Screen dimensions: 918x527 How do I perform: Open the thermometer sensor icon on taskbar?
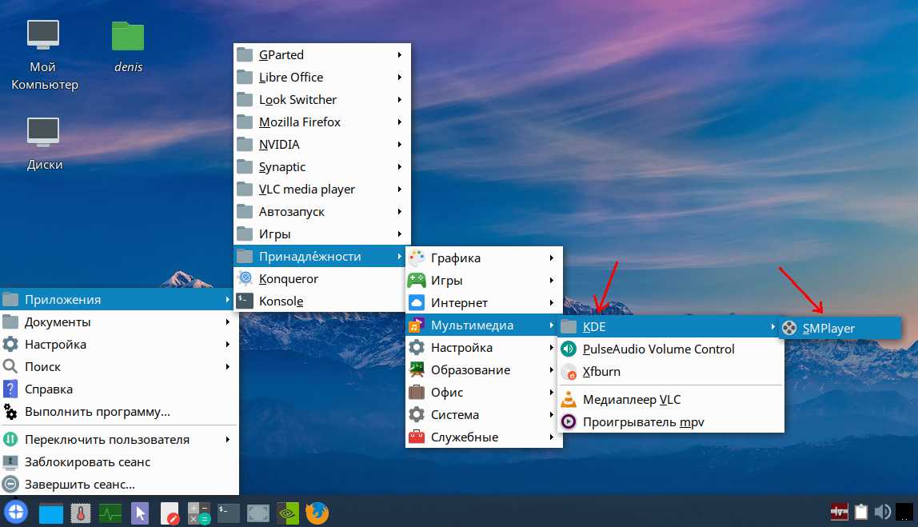(x=81, y=513)
